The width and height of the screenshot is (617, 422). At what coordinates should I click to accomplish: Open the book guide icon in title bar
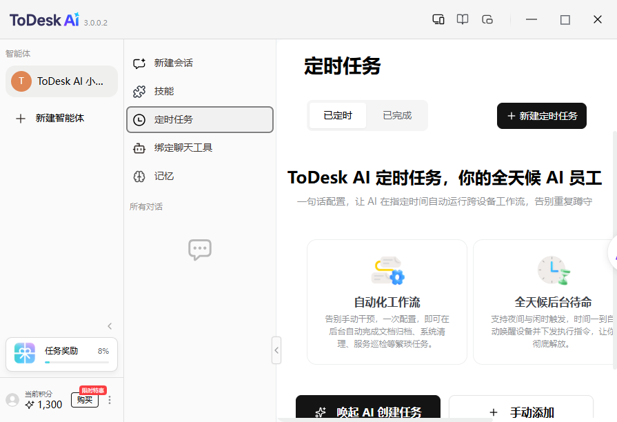click(463, 19)
